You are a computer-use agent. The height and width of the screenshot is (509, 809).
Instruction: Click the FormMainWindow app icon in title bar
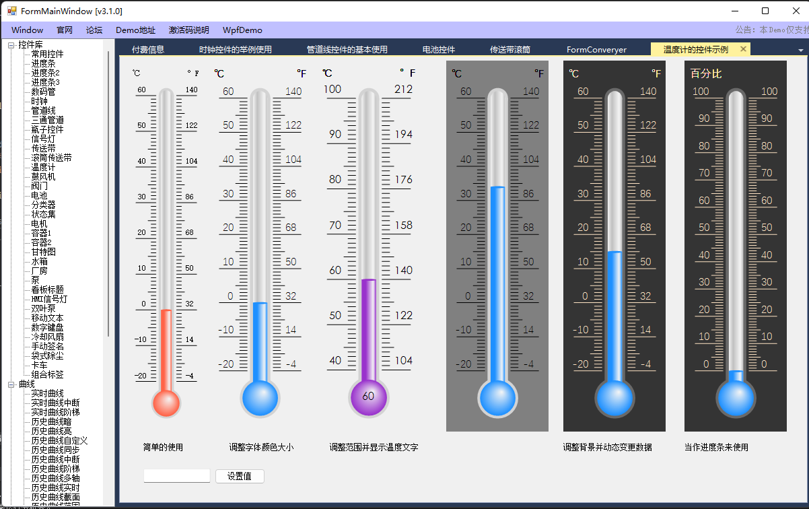coord(11,11)
